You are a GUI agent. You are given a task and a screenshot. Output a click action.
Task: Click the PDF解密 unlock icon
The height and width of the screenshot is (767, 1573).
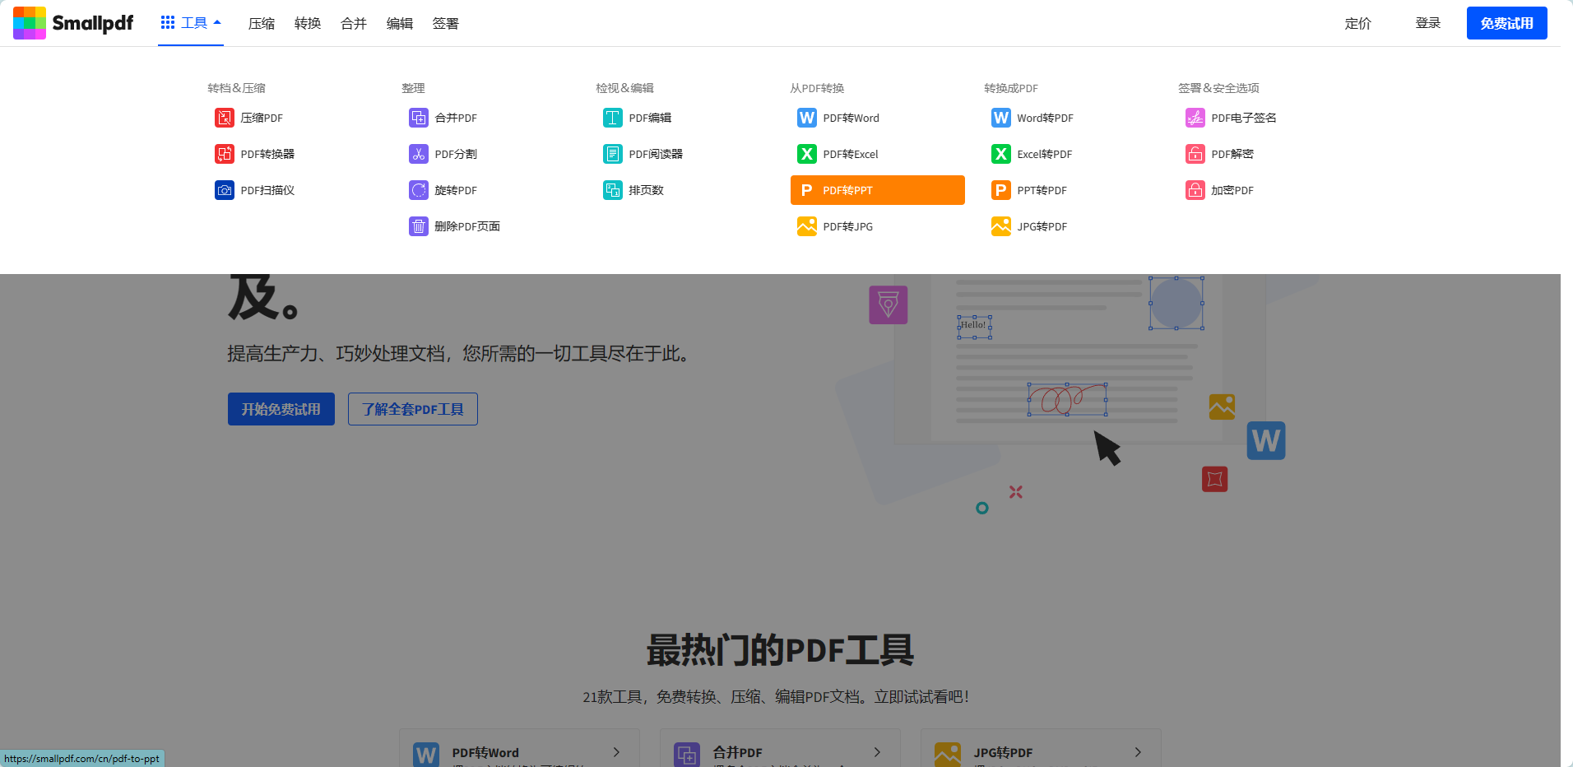1195,154
